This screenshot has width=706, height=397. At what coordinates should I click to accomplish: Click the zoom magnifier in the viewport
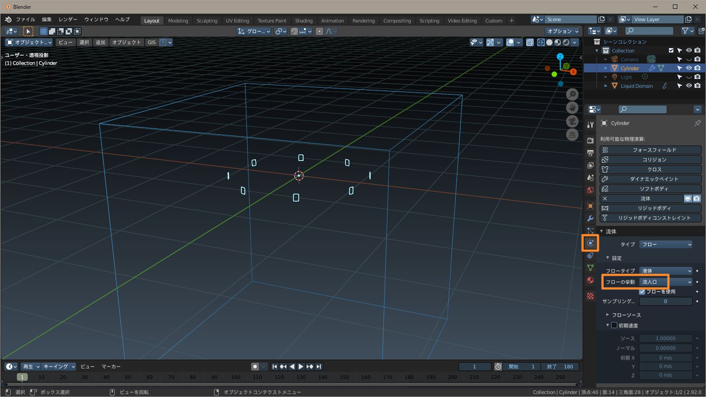pyautogui.click(x=572, y=94)
